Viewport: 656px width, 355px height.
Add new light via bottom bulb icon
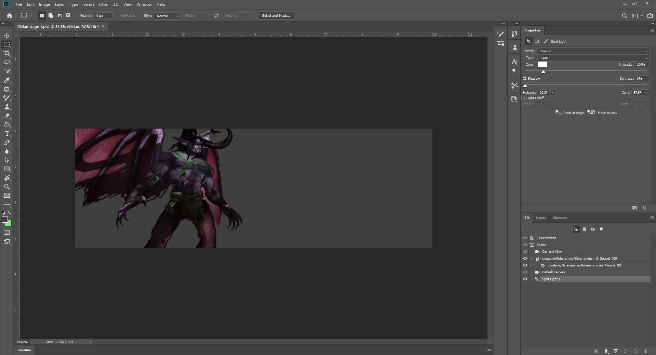[606, 351]
